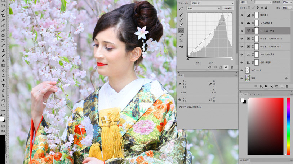Select the pencil draw-curve tool
Viewport: 293px width, 164px height.
181,36
